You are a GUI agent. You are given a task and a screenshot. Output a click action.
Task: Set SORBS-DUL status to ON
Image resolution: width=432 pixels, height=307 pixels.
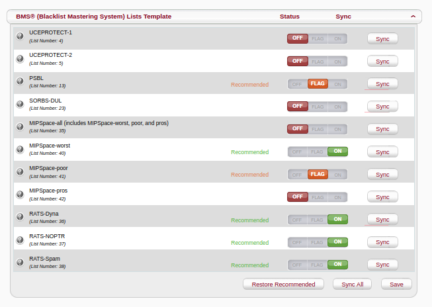pos(338,107)
